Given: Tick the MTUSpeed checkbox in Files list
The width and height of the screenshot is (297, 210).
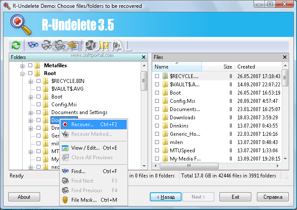Looking at the screenshot, I should pyautogui.click(x=157, y=151).
